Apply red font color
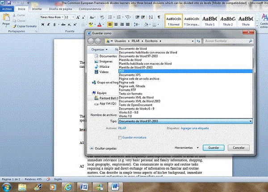 (x=99, y=25)
